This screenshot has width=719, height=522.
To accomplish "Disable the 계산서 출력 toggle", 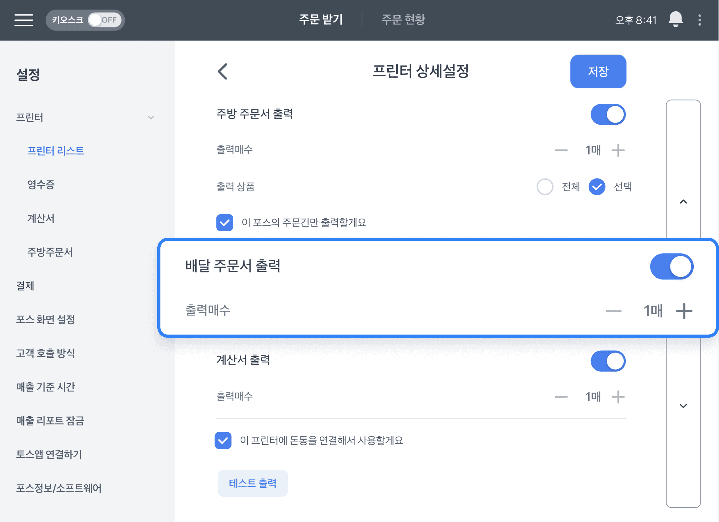I will pos(608,361).
